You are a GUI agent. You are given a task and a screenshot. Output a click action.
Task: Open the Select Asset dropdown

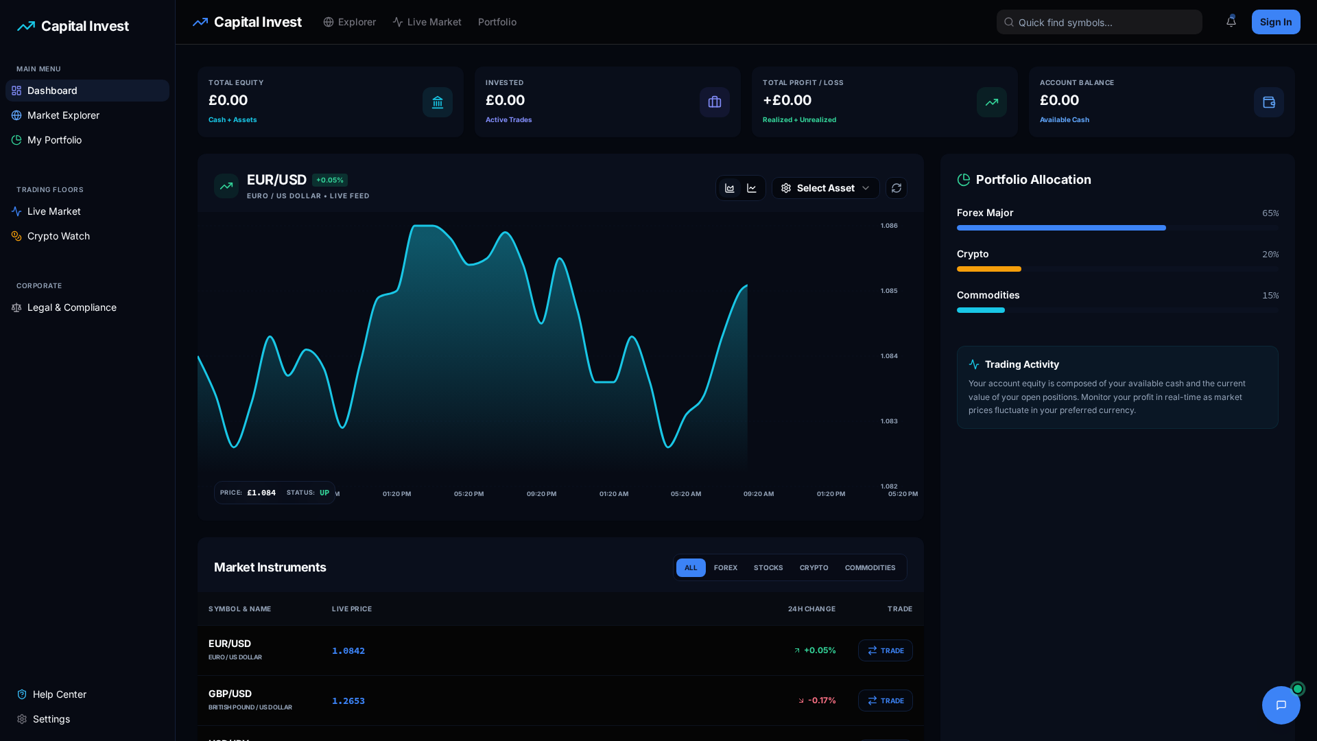825,188
